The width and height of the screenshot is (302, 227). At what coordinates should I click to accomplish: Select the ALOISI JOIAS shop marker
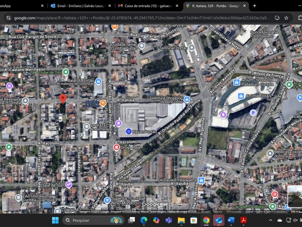pyautogui.click(x=241, y=96)
